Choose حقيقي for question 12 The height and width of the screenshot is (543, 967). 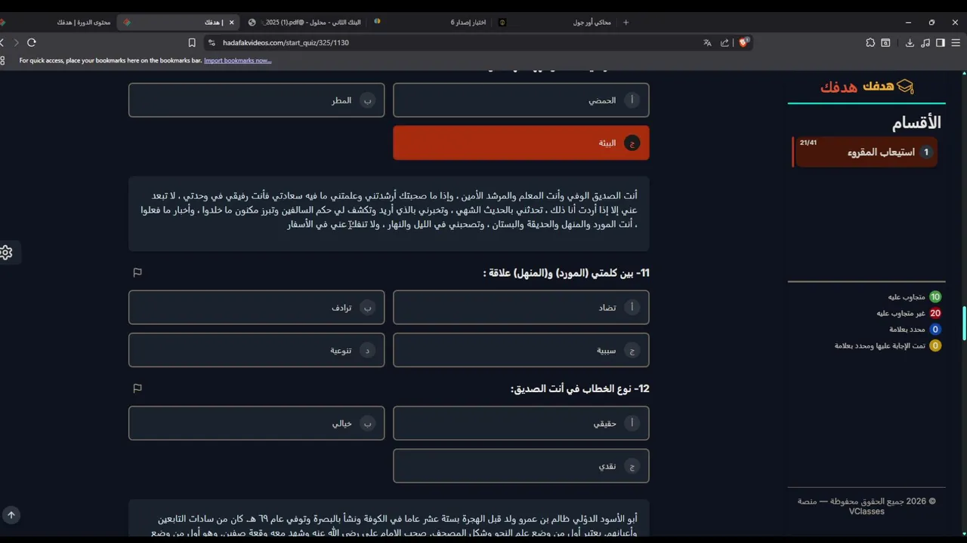[x=521, y=423]
